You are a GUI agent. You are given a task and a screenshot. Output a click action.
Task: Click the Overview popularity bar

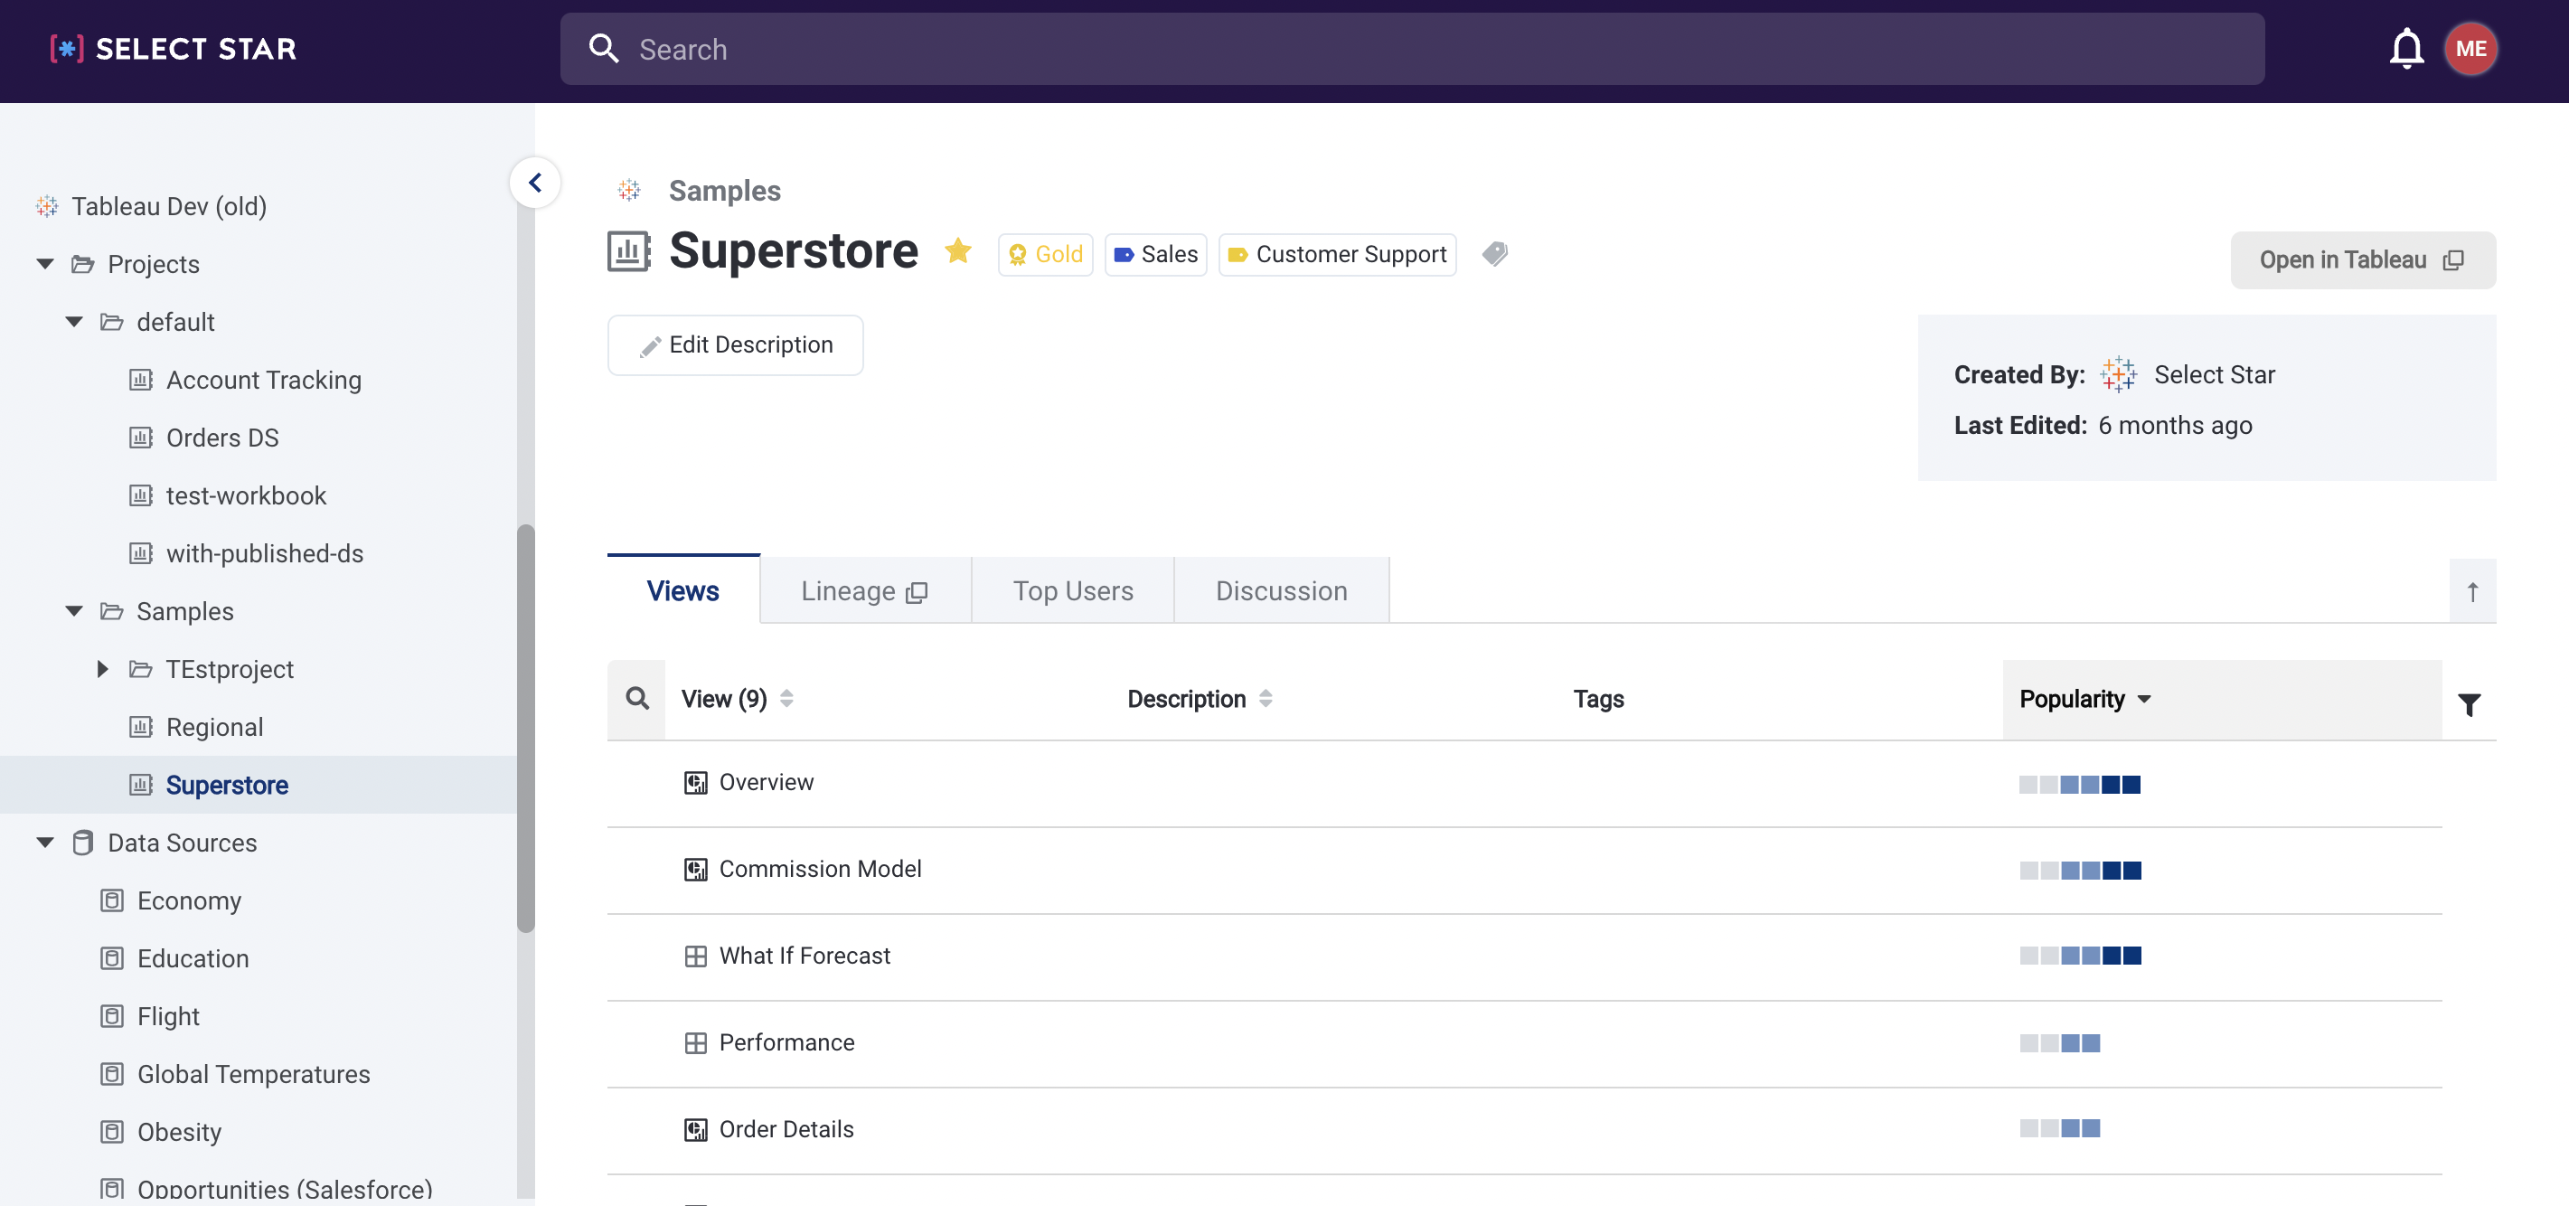(x=2079, y=784)
